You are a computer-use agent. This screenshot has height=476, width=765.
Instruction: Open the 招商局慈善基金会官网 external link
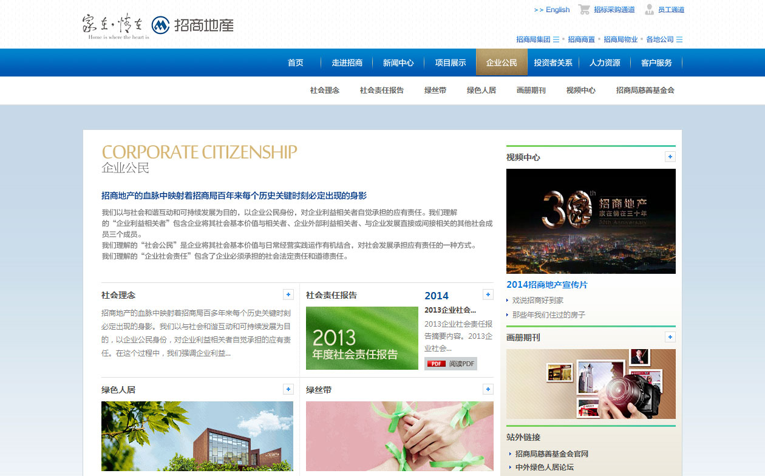[552, 454]
